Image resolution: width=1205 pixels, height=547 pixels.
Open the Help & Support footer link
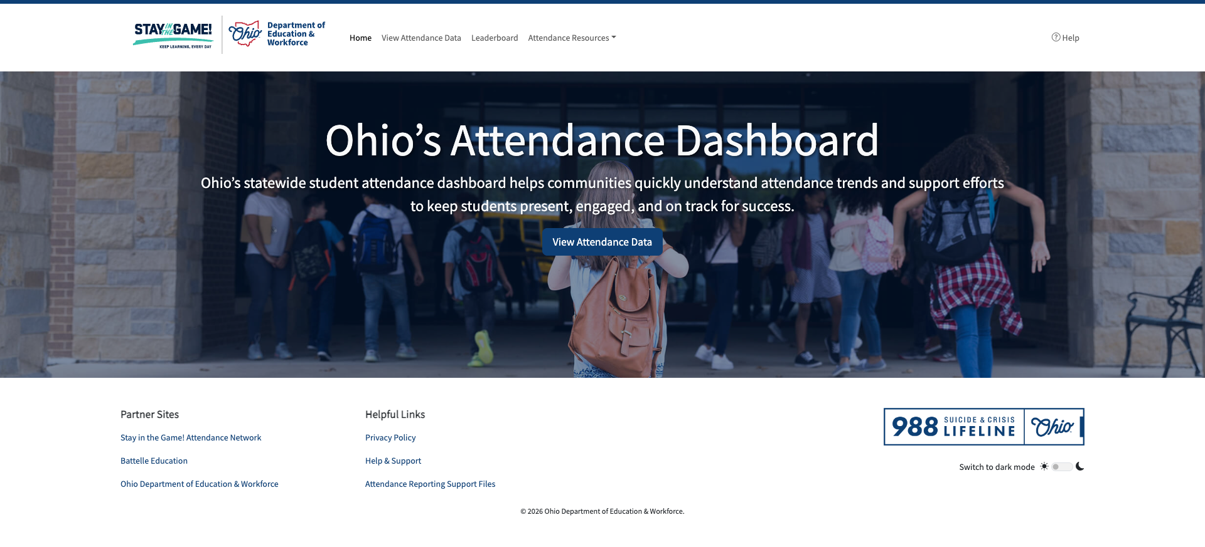click(x=393, y=461)
